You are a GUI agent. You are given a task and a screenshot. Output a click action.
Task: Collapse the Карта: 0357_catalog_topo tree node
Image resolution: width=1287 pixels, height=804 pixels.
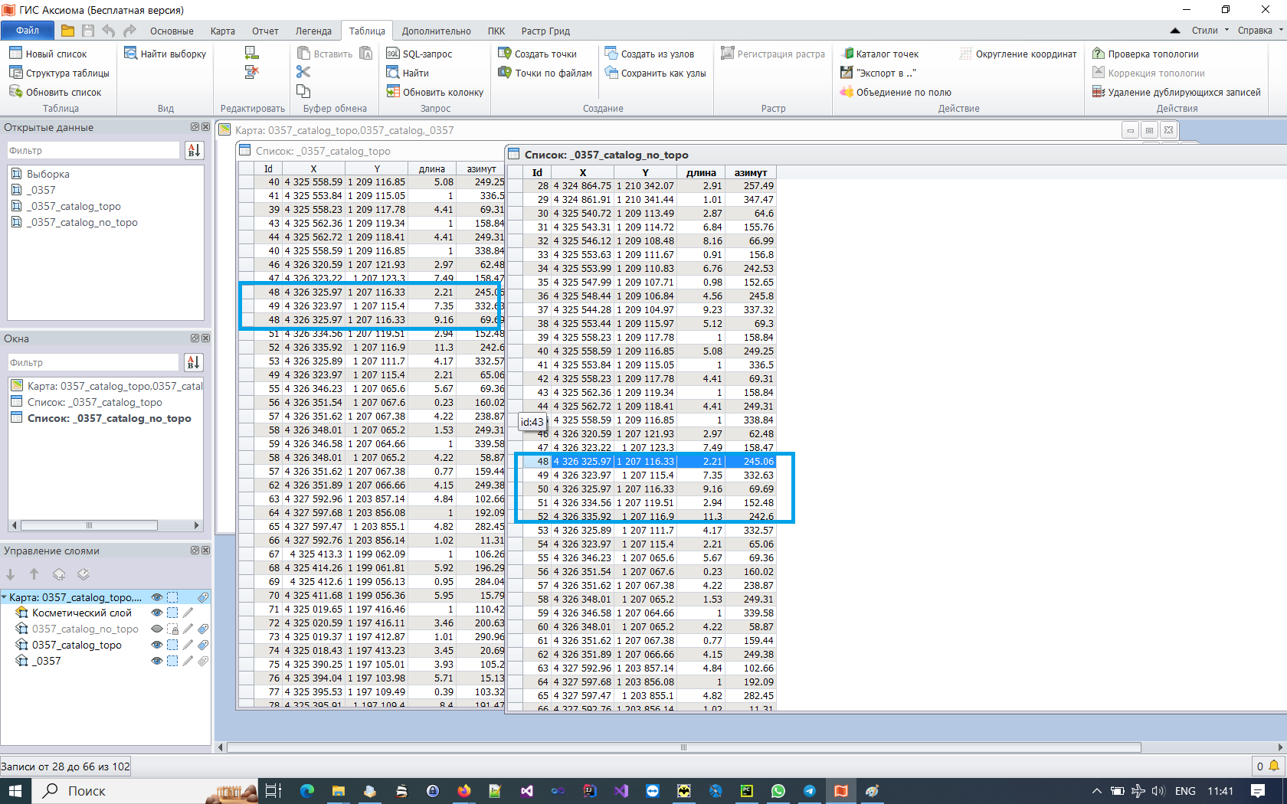pyautogui.click(x=5, y=597)
